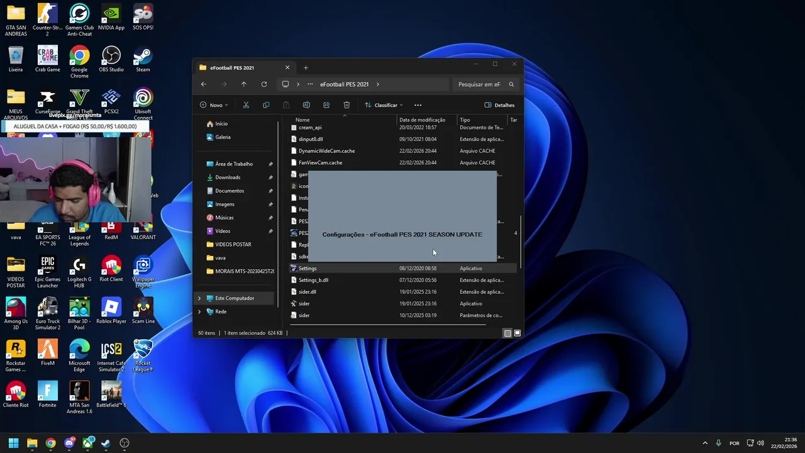Open Wallpaper Engine desktop icon

[x=143, y=272]
